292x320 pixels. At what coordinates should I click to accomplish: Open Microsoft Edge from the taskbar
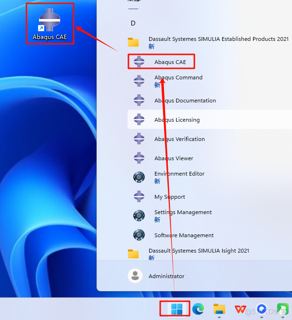point(198,309)
